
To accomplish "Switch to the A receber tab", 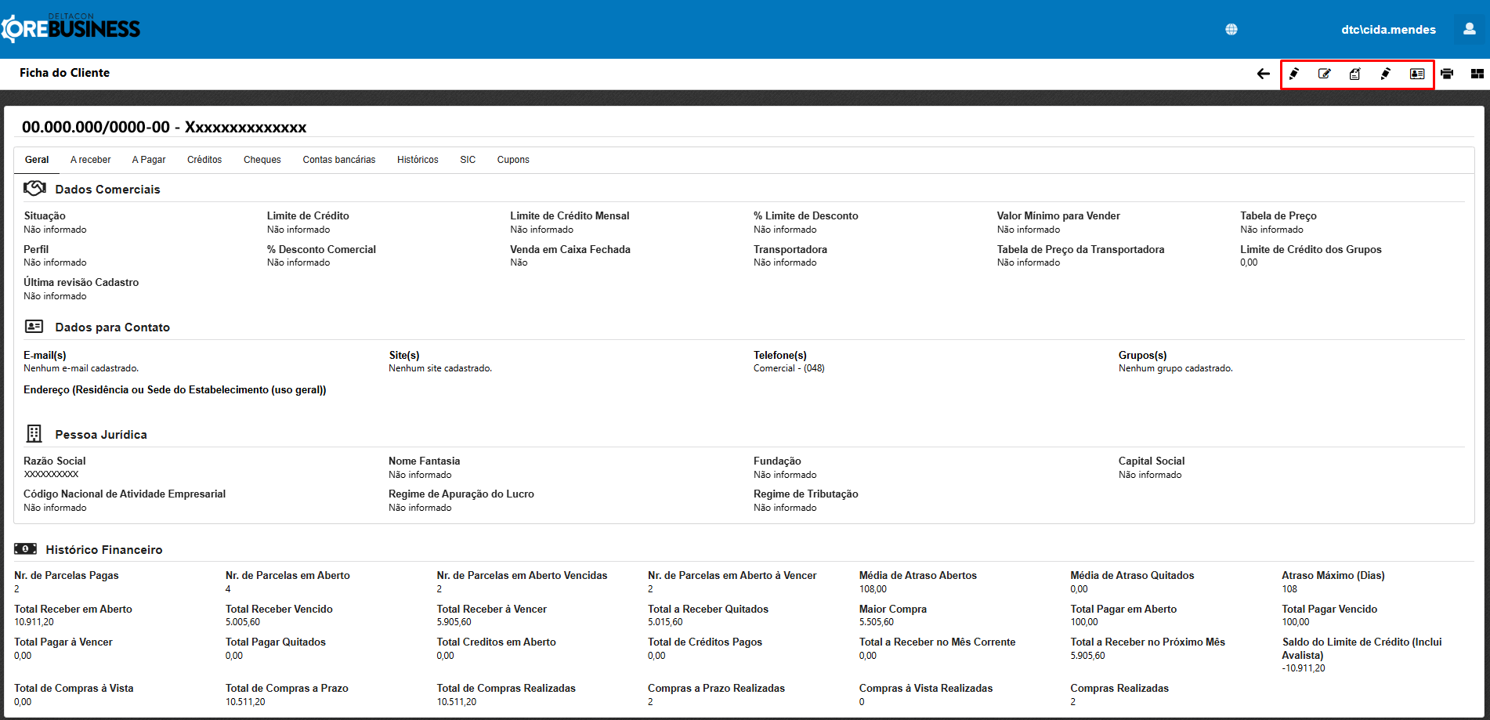I will [x=90, y=160].
